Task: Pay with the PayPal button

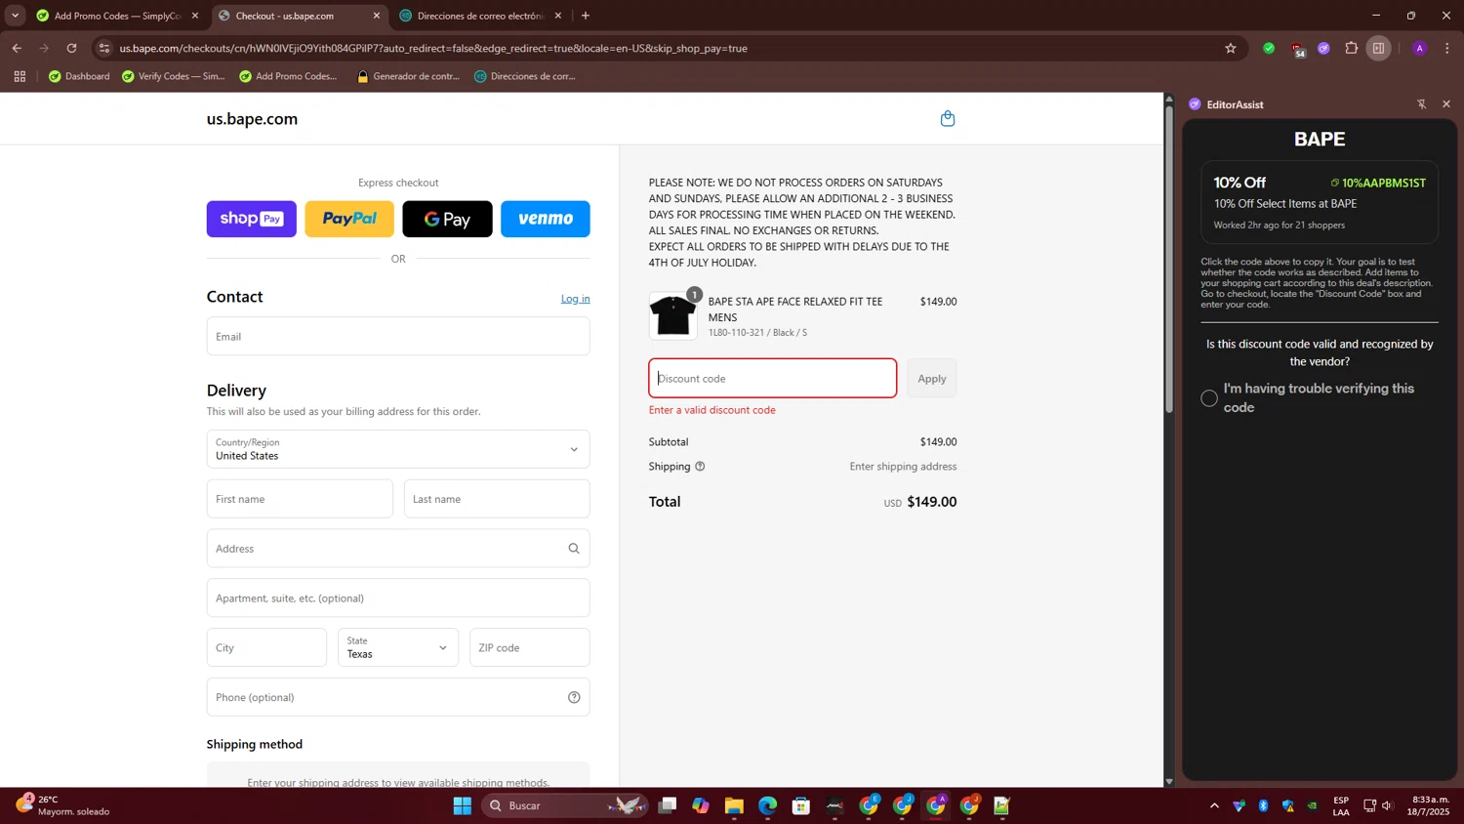Action: pyautogui.click(x=349, y=219)
